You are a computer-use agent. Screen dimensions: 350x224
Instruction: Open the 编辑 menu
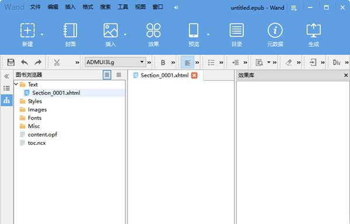[x=53, y=7]
